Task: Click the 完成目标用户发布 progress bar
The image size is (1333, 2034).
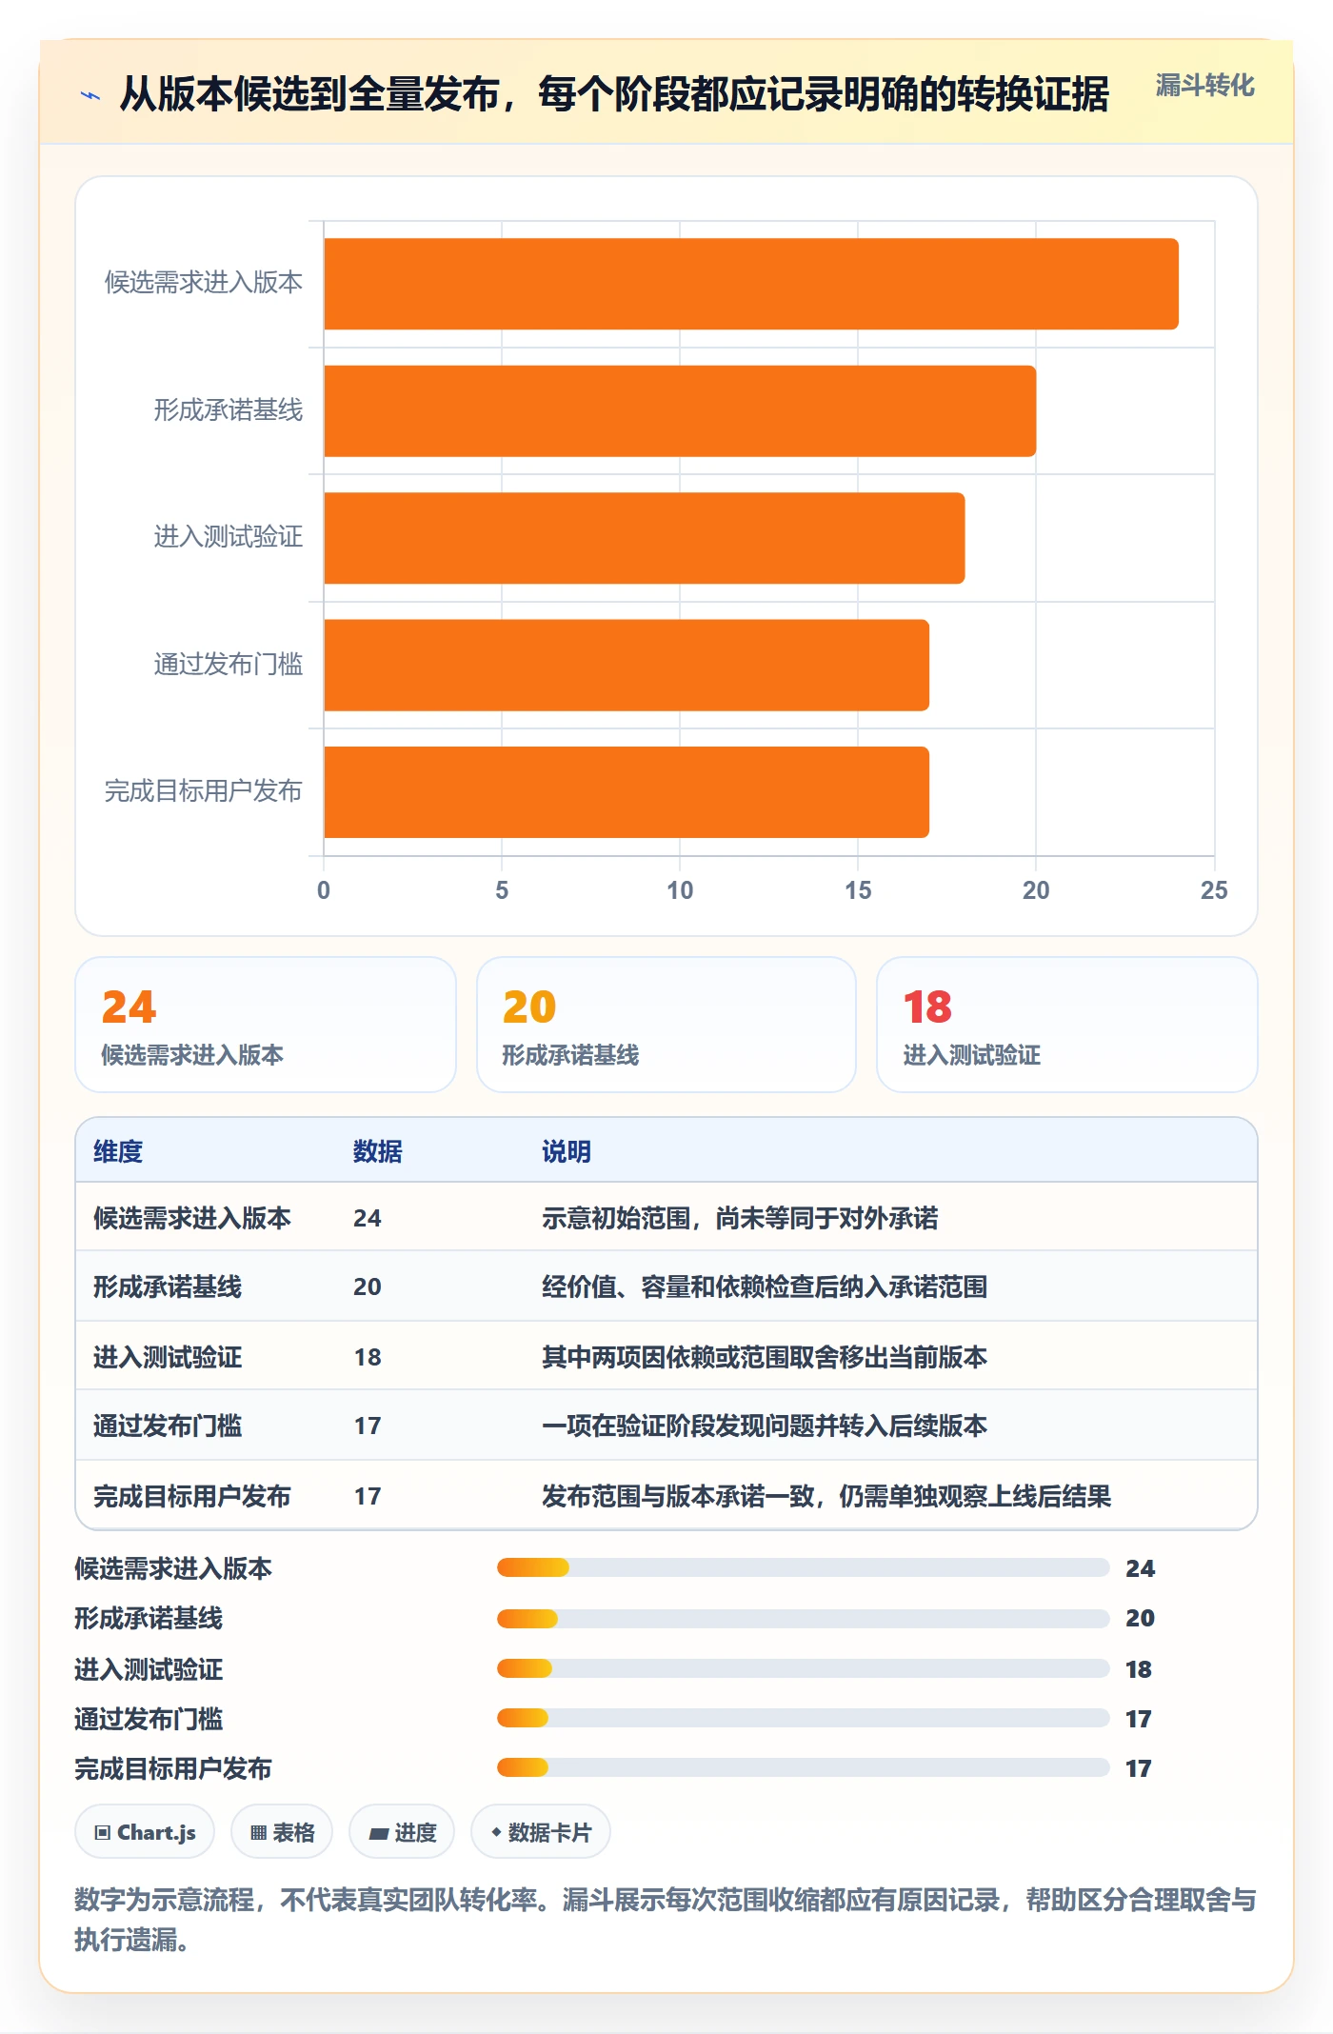Action: [803, 1767]
